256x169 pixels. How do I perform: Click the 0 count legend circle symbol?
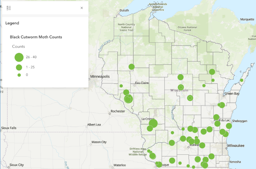coord(19,75)
